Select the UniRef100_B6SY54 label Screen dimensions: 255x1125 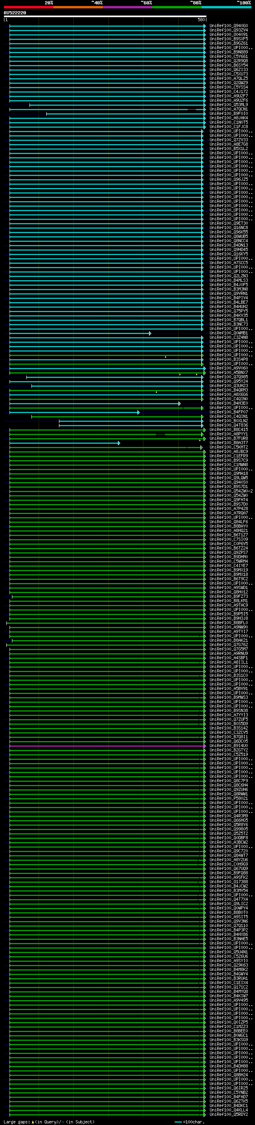pos(228,65)
